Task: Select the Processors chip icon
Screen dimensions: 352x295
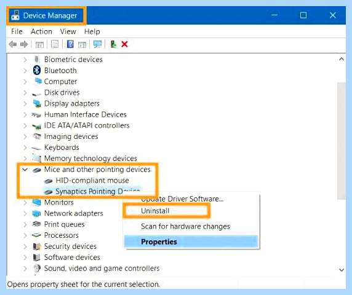Action: 36,235
